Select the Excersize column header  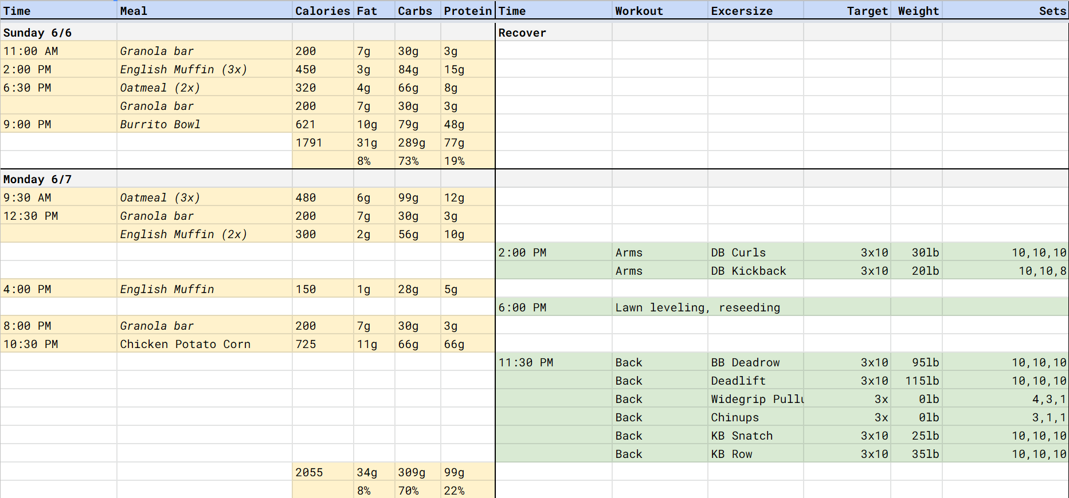[755, 10]
